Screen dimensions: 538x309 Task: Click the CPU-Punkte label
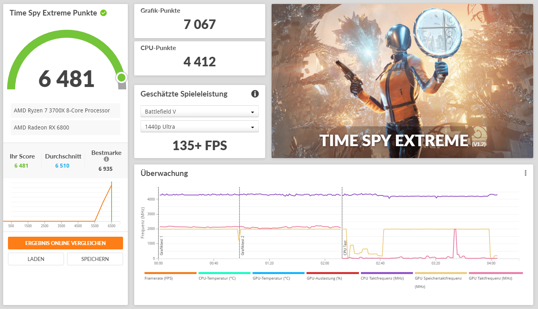(158, 48)
